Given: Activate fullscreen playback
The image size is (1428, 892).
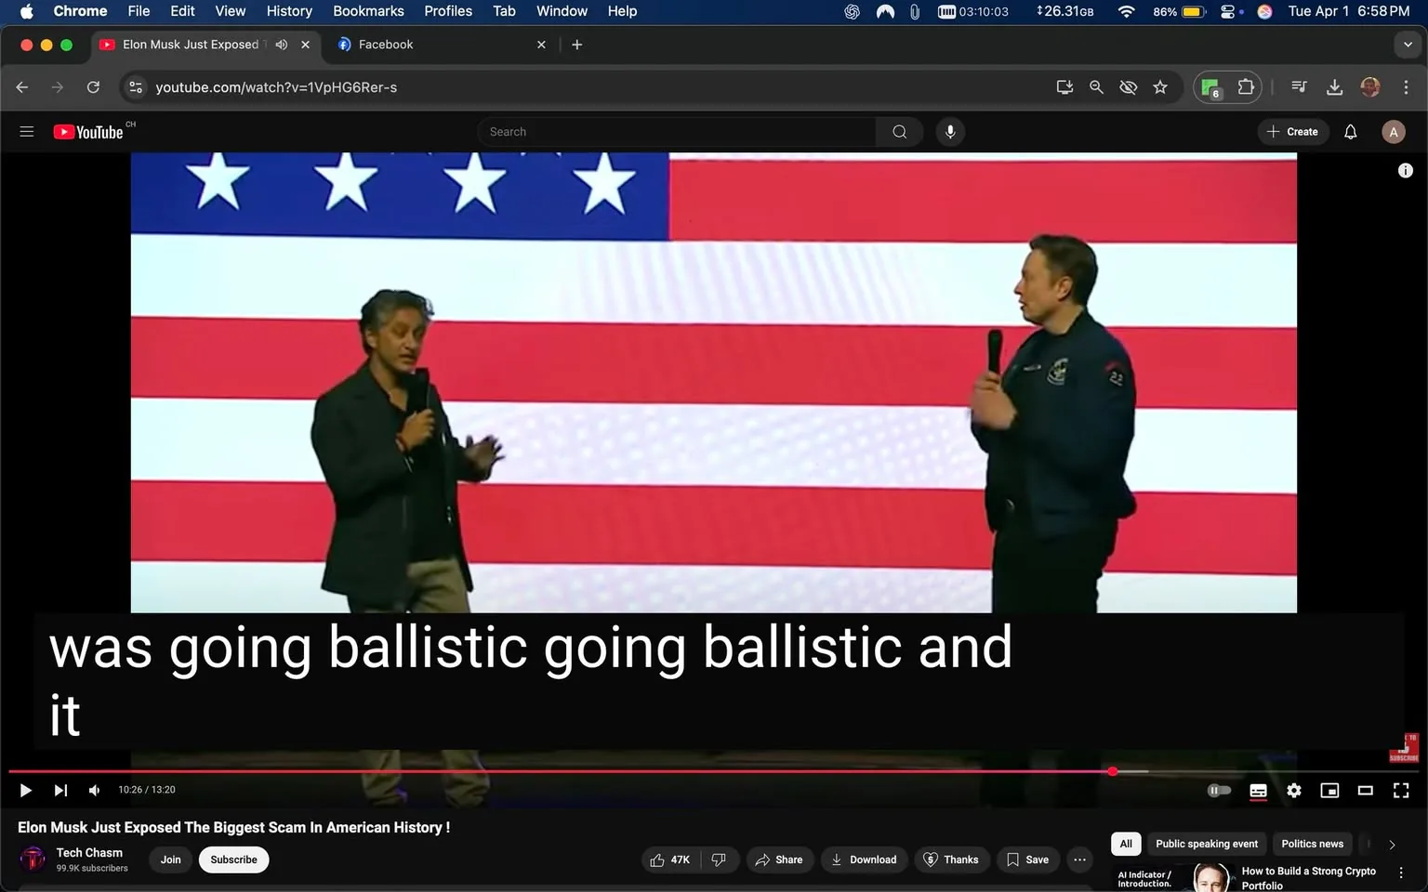Looking at the screenshot, I should pos(1400,790).
